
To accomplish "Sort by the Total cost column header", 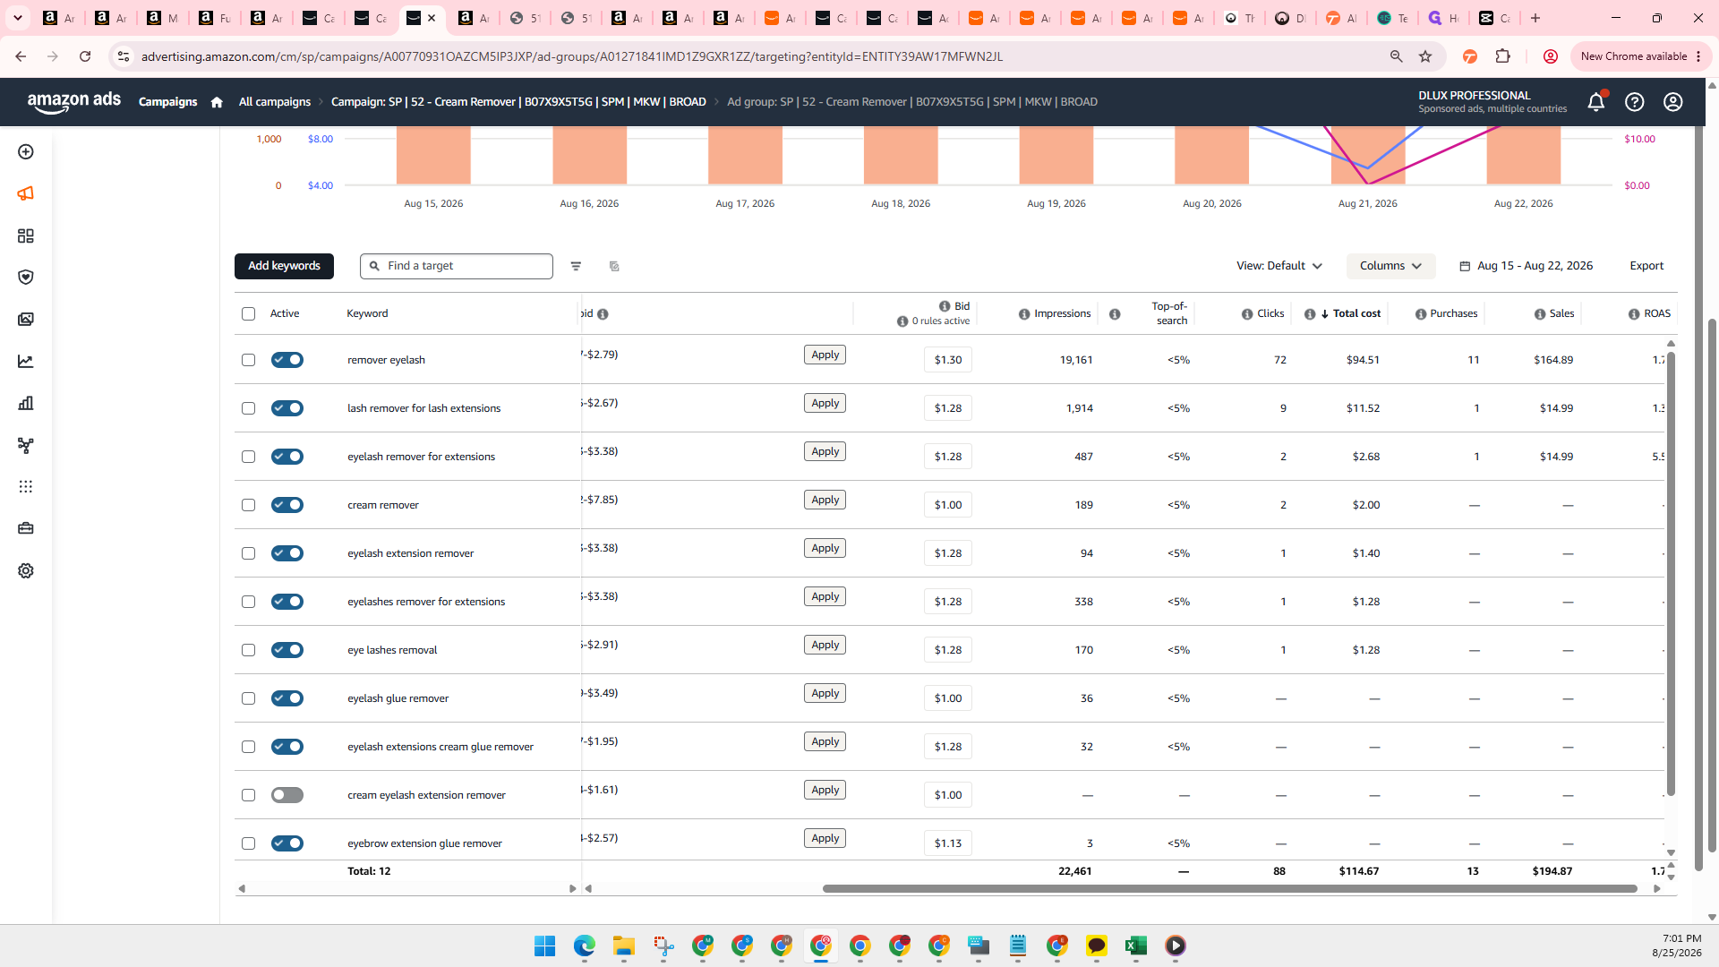I will (1356, 313).
